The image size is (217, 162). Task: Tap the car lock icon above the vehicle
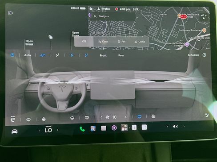[x=51, y=37]
